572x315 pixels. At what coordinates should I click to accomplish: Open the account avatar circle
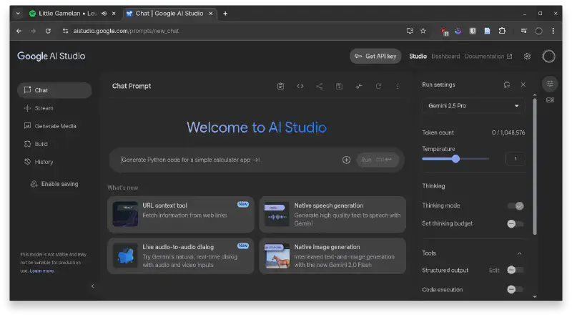[548, 57]
